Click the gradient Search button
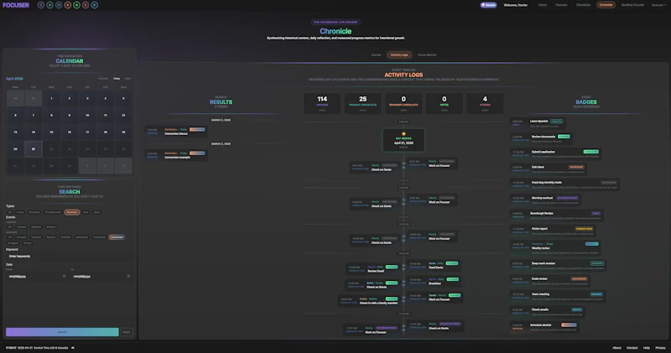671x353 pixels. pos(62,332)
